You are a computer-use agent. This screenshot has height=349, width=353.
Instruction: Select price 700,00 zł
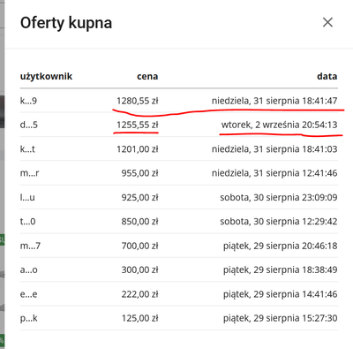(139, 246)
